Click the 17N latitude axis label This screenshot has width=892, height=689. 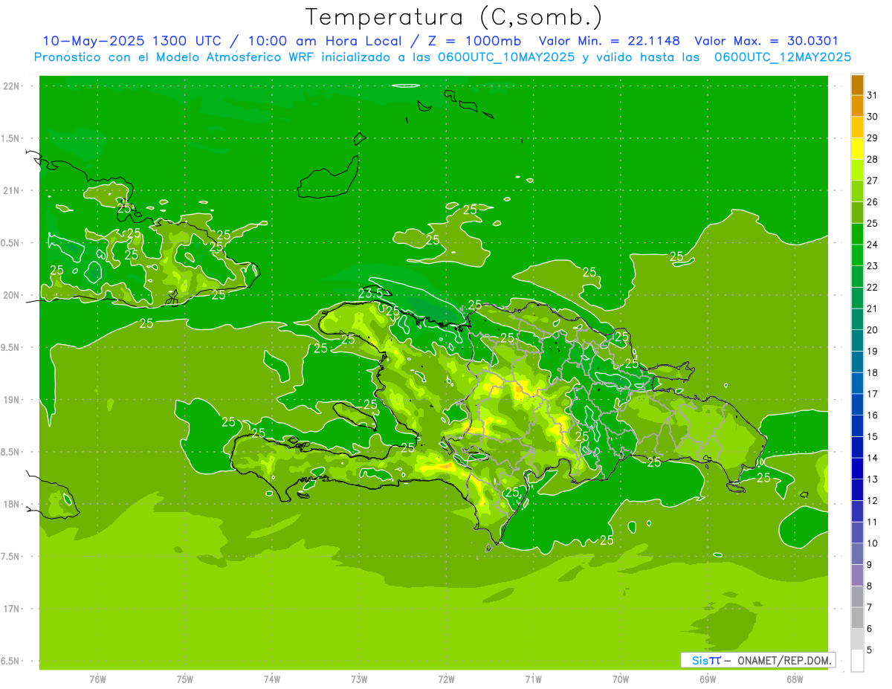click(11, 609)
